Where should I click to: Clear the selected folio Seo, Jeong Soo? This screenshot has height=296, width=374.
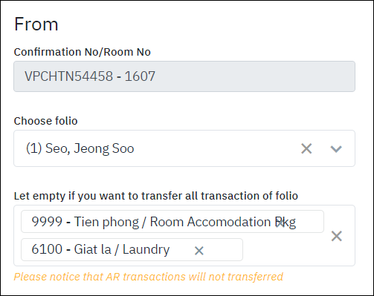coord(306,148)
